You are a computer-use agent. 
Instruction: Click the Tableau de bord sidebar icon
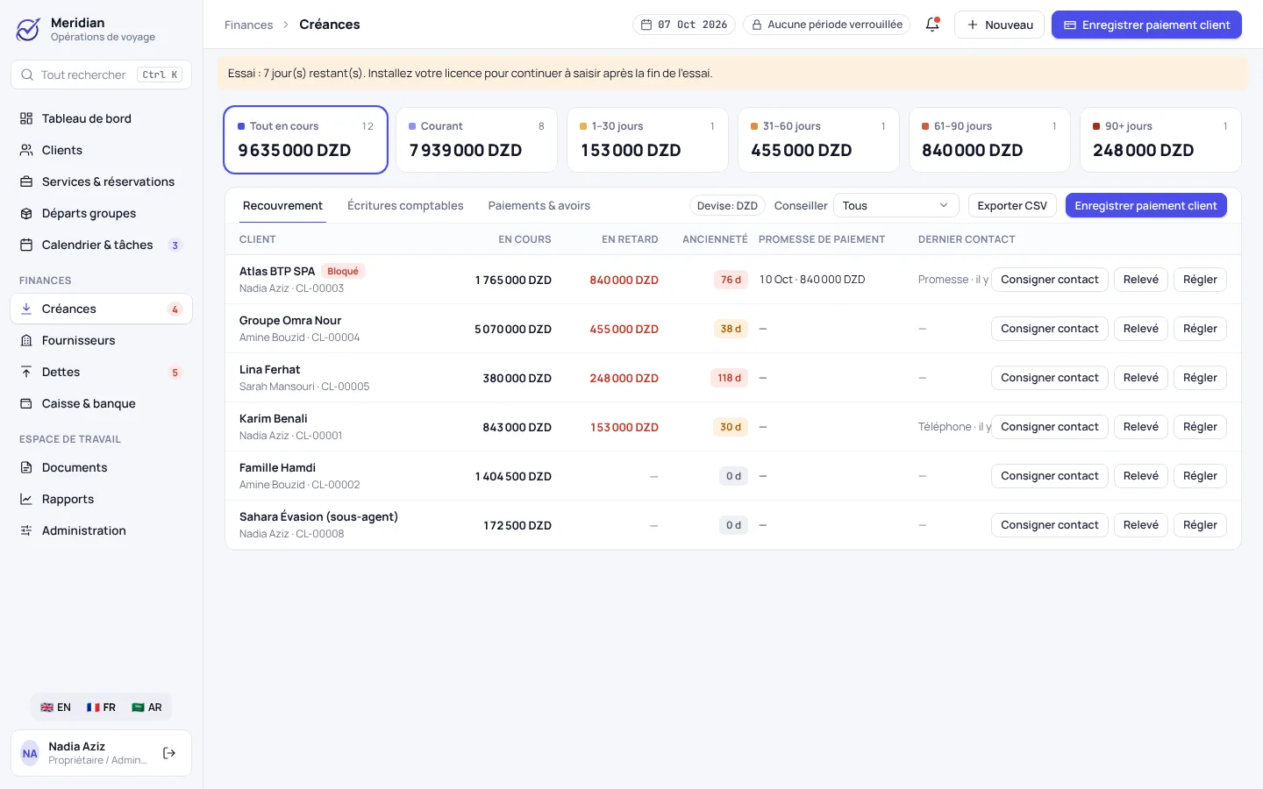point(26,118)
